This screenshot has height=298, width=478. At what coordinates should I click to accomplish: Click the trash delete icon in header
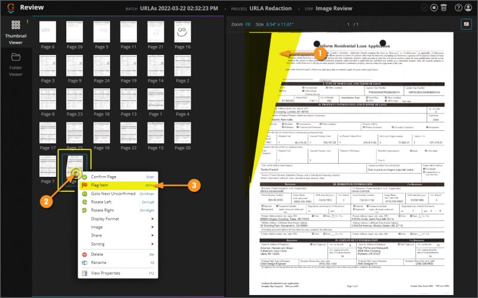click(x=443, y=8)
